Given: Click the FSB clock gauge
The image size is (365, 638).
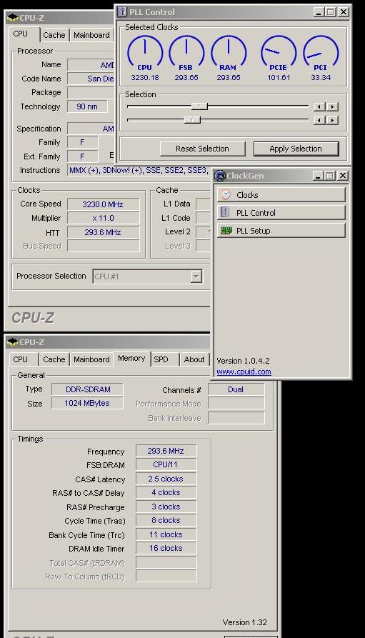Looking at the screenshot, I should click(x=186, y=53).
